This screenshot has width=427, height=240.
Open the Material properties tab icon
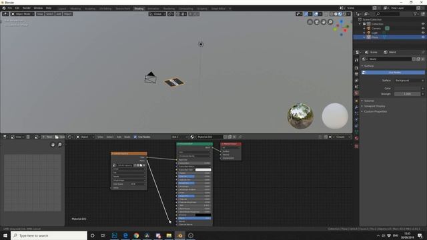(x=356, y=138)
